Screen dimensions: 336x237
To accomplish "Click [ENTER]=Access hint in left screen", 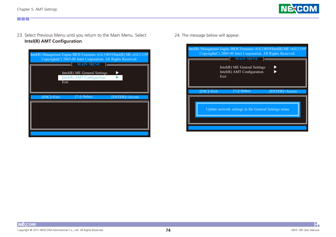I will pos(125,97).
